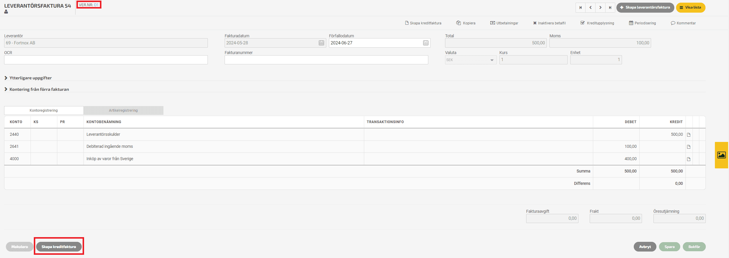Click debet value 400,00

(631, 159)
